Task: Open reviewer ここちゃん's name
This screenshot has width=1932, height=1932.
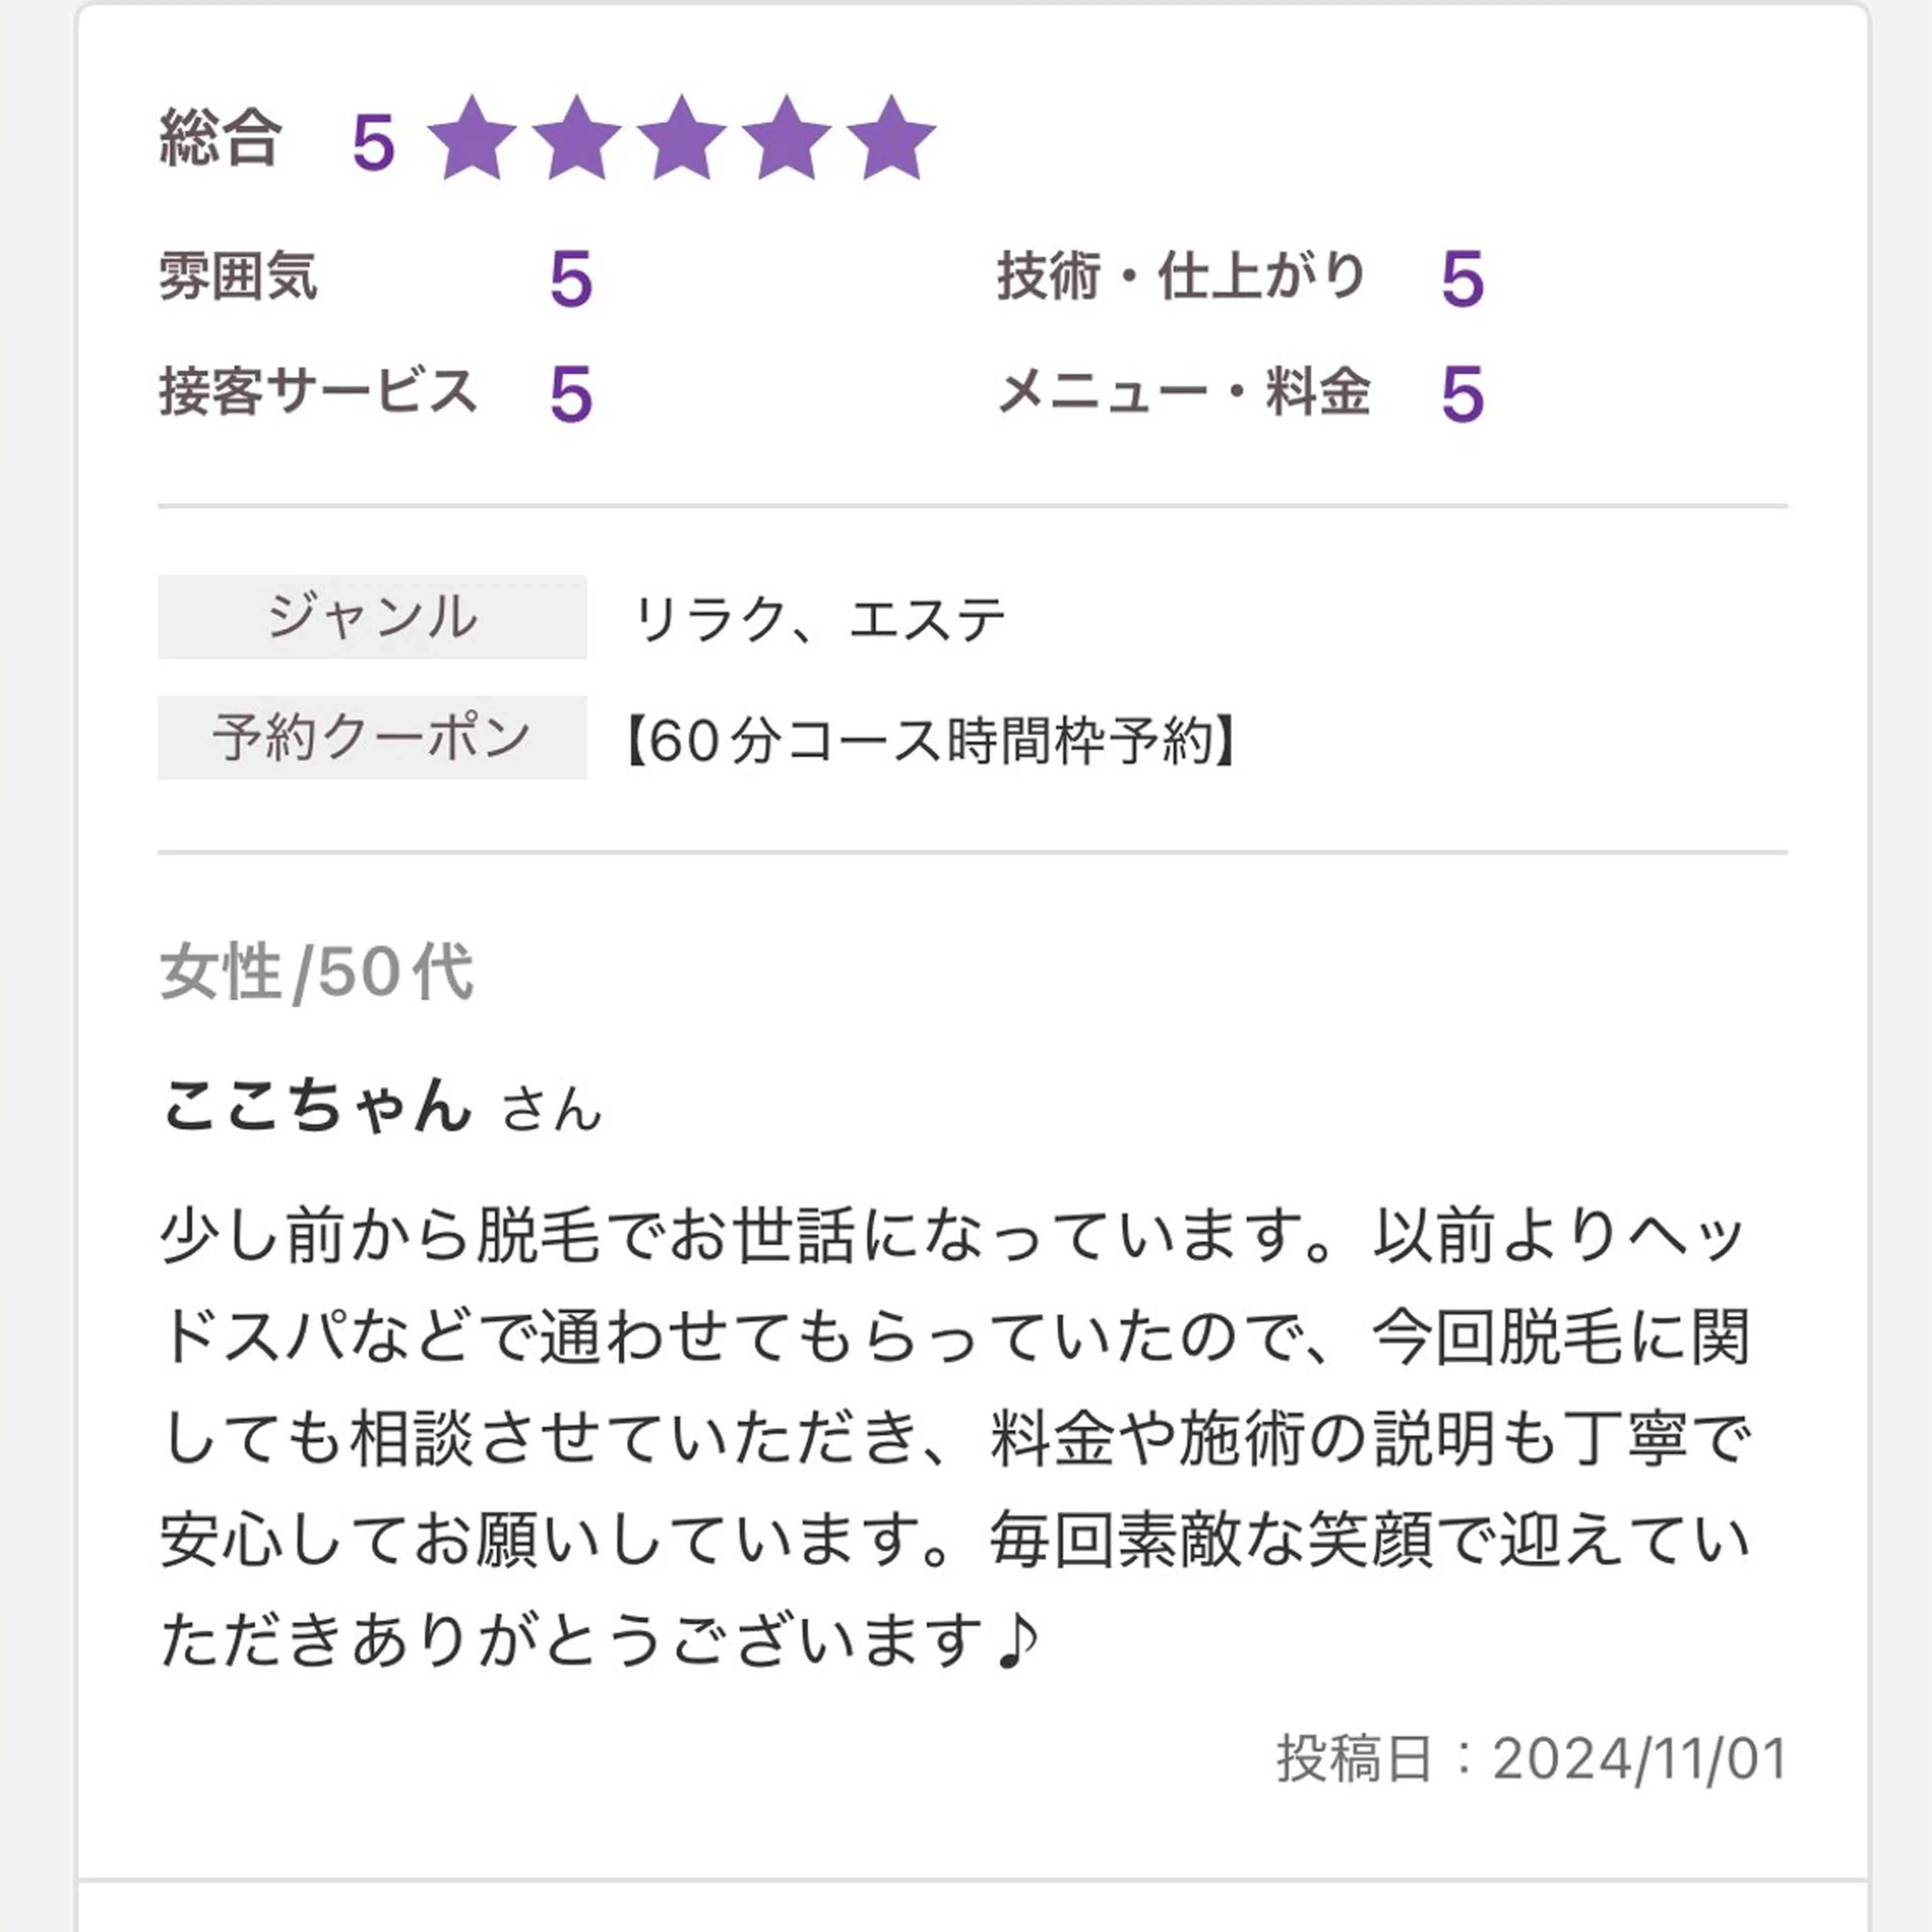Action: point(317,1106)
